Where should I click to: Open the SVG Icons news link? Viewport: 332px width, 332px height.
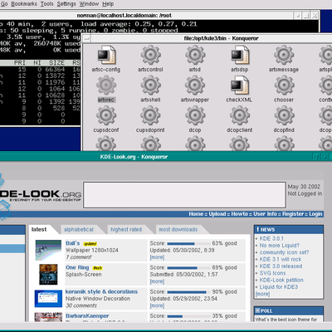click(x=272, y=273)
